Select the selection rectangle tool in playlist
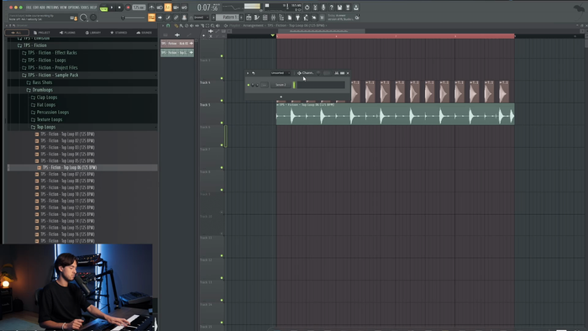The height and width of the screenshot is (331, 588). 207,25
